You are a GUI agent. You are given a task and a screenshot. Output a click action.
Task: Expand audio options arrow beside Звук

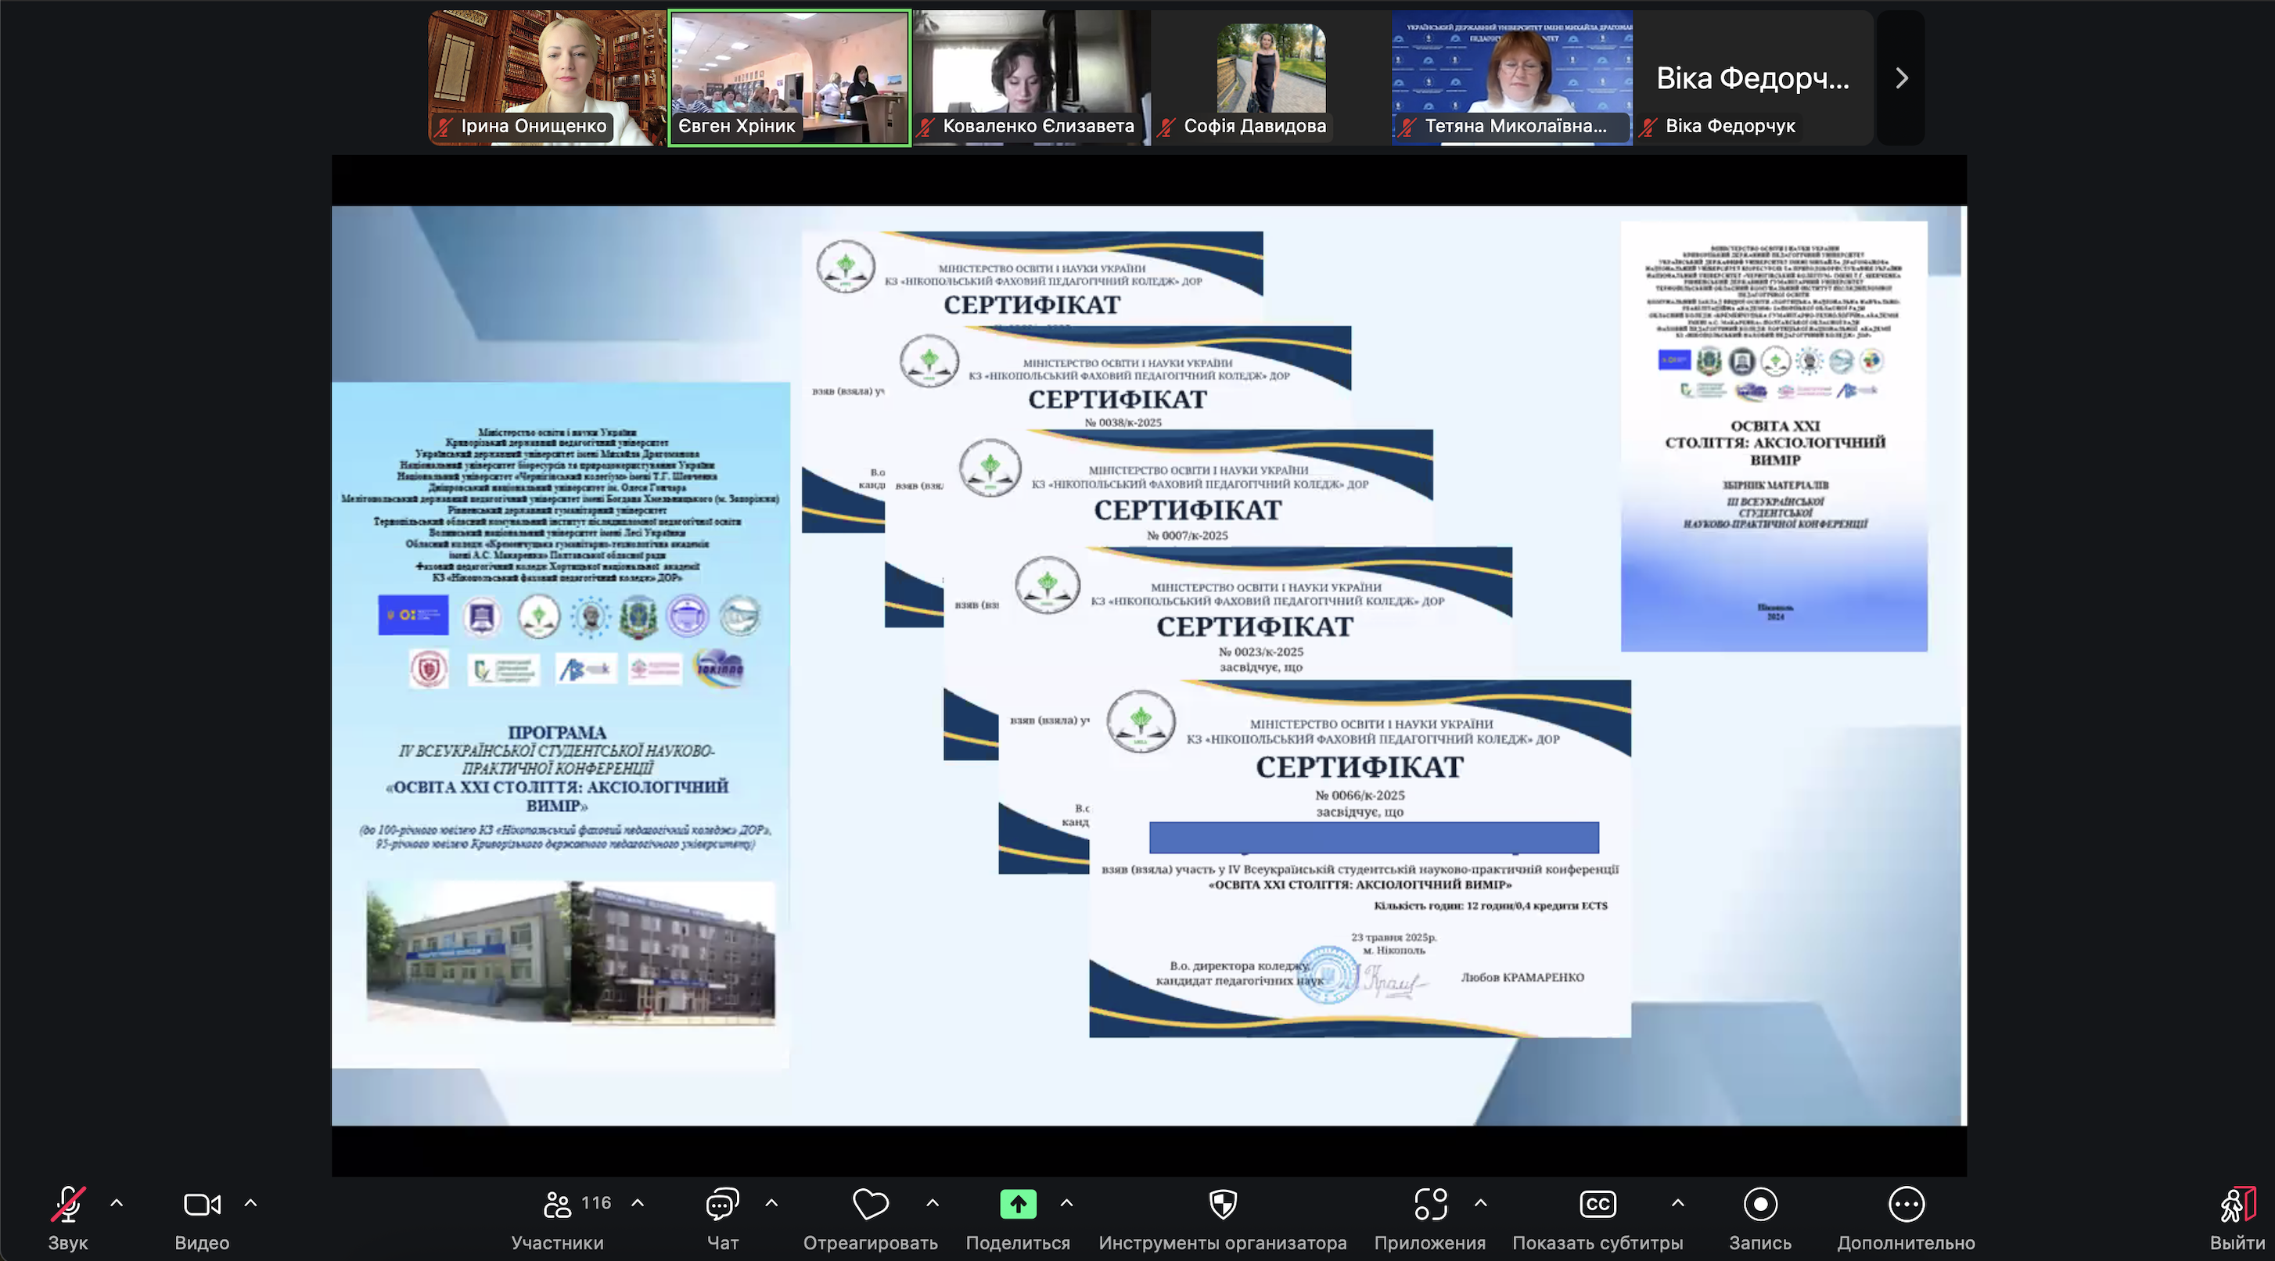pyautogui.click(x=117, y=1202)
